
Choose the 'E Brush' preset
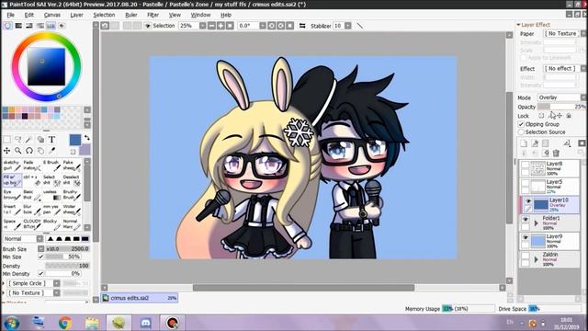point(51,165)
